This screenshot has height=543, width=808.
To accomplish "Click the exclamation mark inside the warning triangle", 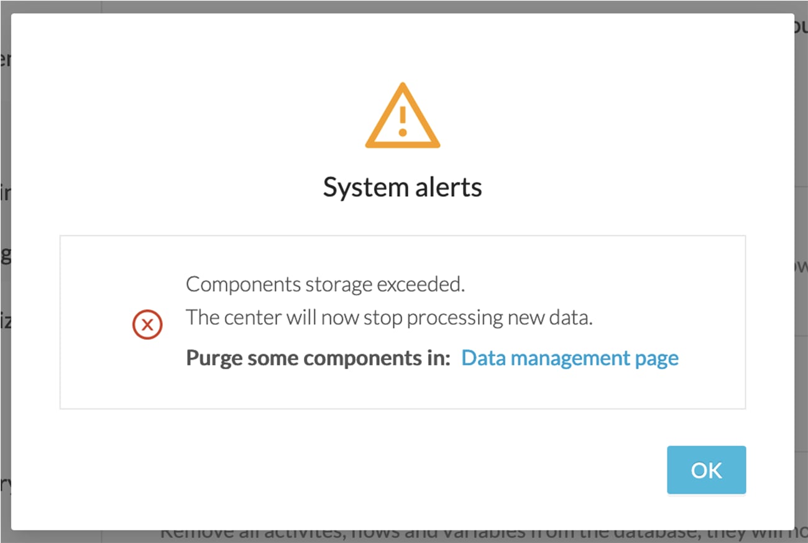I will (403, 121).
